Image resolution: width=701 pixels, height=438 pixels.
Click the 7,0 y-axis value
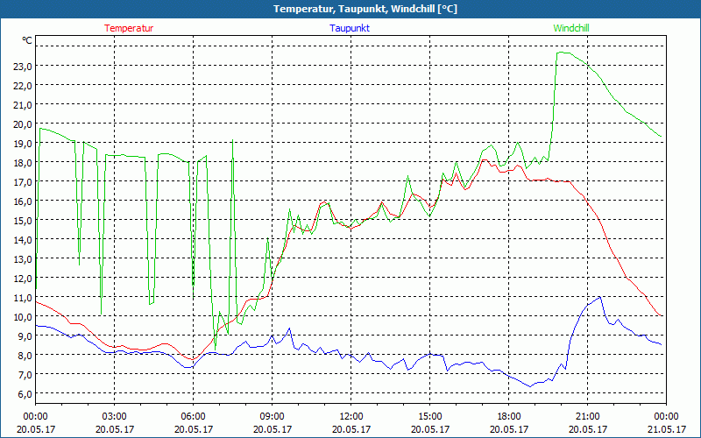(x=25, y=374)
